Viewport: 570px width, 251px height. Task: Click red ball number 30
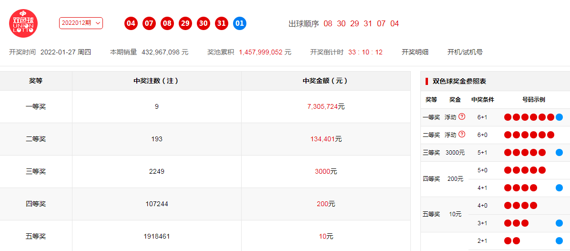coord(203,24)
